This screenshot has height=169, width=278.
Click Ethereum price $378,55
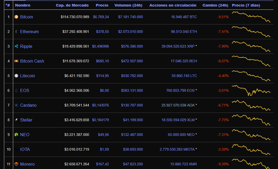pyautogui.click(x=103, y=32)
